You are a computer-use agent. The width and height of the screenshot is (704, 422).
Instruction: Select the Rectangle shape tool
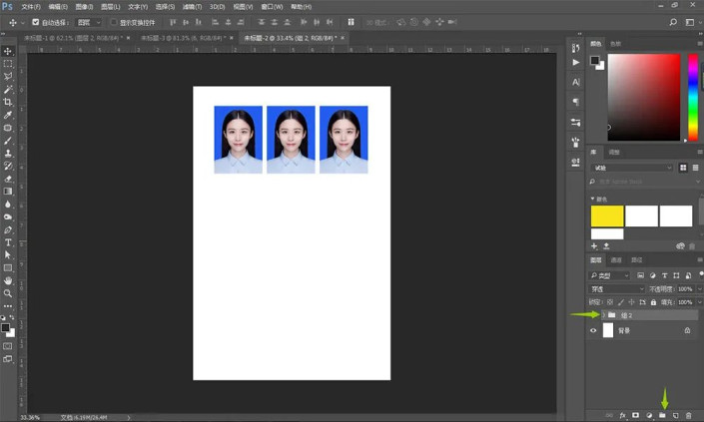pos(8,267)
